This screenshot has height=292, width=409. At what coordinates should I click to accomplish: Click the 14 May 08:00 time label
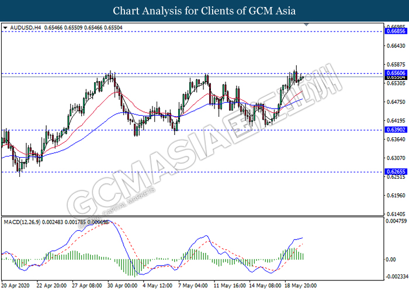pyautogui.click(x=265, y=286)
